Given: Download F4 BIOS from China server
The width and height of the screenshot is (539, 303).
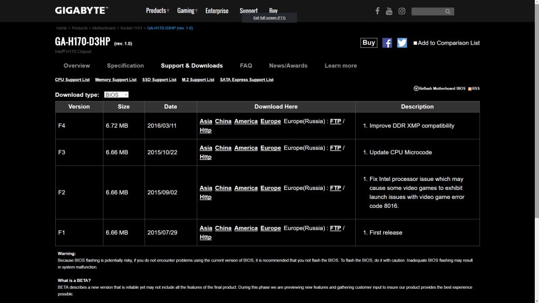Looking at the screenshot, I should coord(223,122).
